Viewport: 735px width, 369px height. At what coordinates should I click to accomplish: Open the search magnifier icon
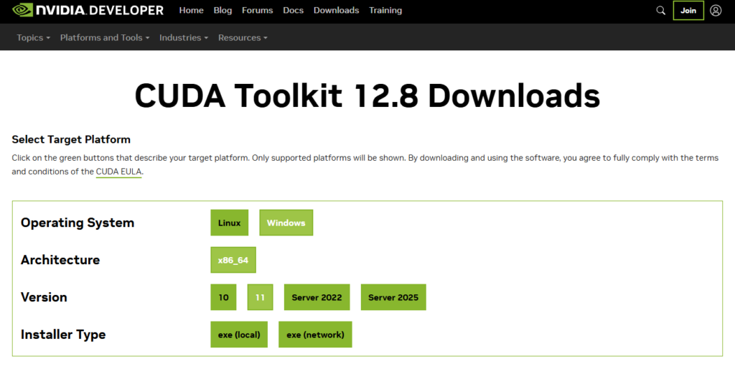661,11
